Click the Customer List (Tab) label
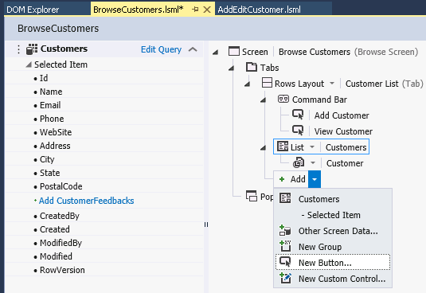Screen dimensions: 426x293 click(x=384, y=84)
